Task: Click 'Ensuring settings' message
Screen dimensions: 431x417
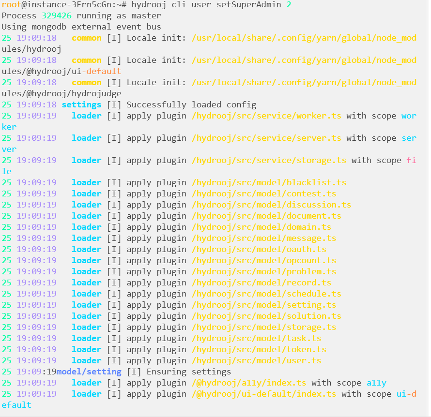Action: click(188, 372)
